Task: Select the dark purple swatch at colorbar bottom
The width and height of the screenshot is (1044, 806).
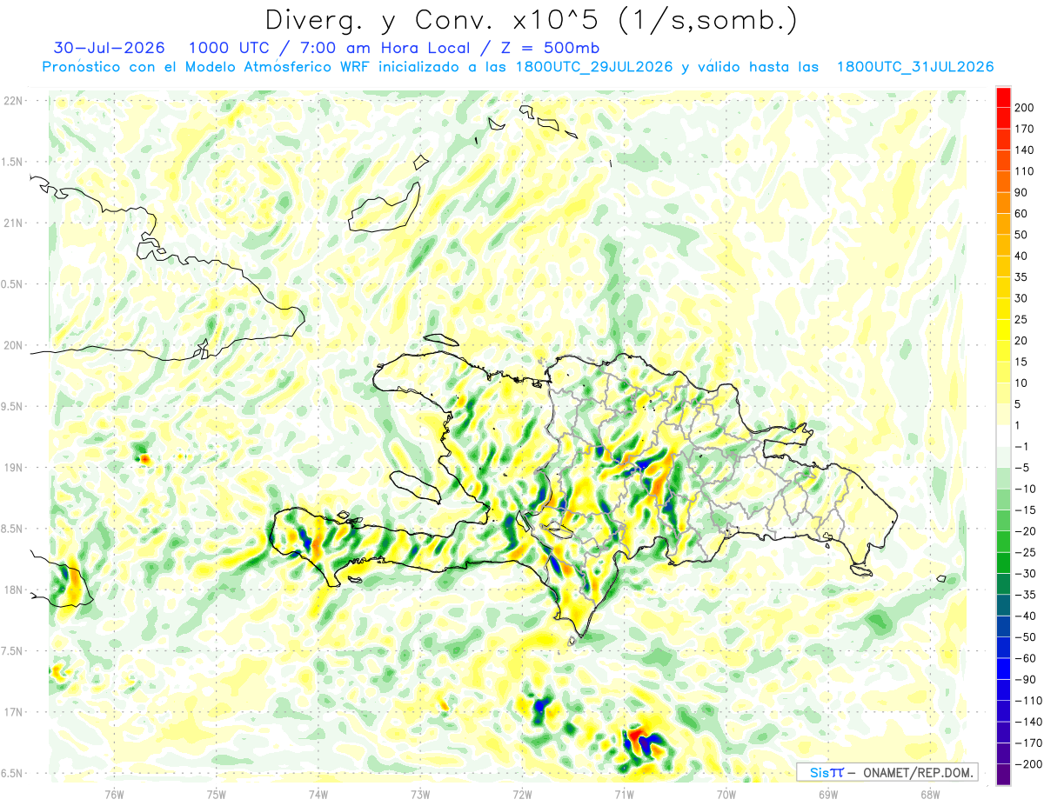Action: 1003,774
